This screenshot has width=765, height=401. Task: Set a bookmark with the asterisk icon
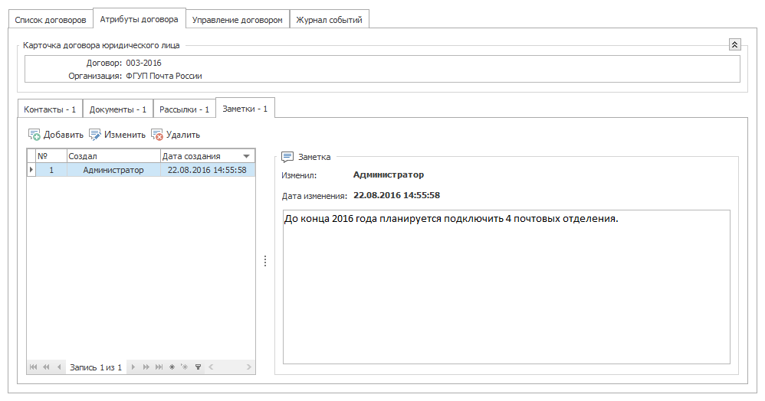tap(172, 367)
